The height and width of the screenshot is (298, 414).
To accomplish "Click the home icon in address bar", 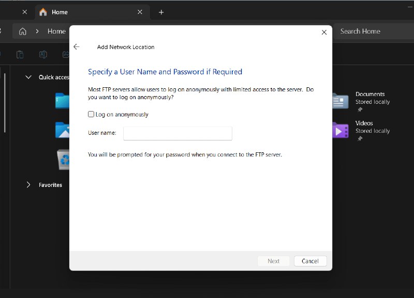I will point(23,32).
